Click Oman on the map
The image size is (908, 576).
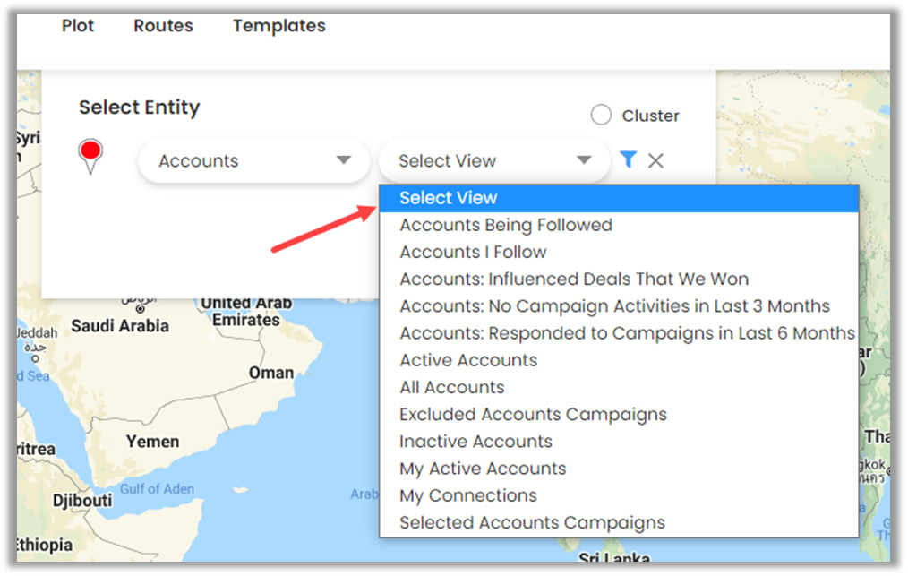(271, 373)
